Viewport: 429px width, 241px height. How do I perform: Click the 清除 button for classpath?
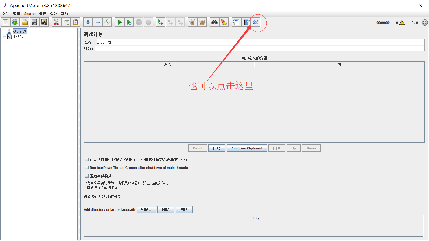point(184,210)
